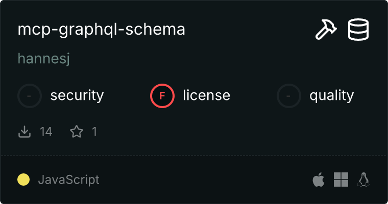Click the security label
The height and width of the screenshot is (204, 388).
point(77,95)
